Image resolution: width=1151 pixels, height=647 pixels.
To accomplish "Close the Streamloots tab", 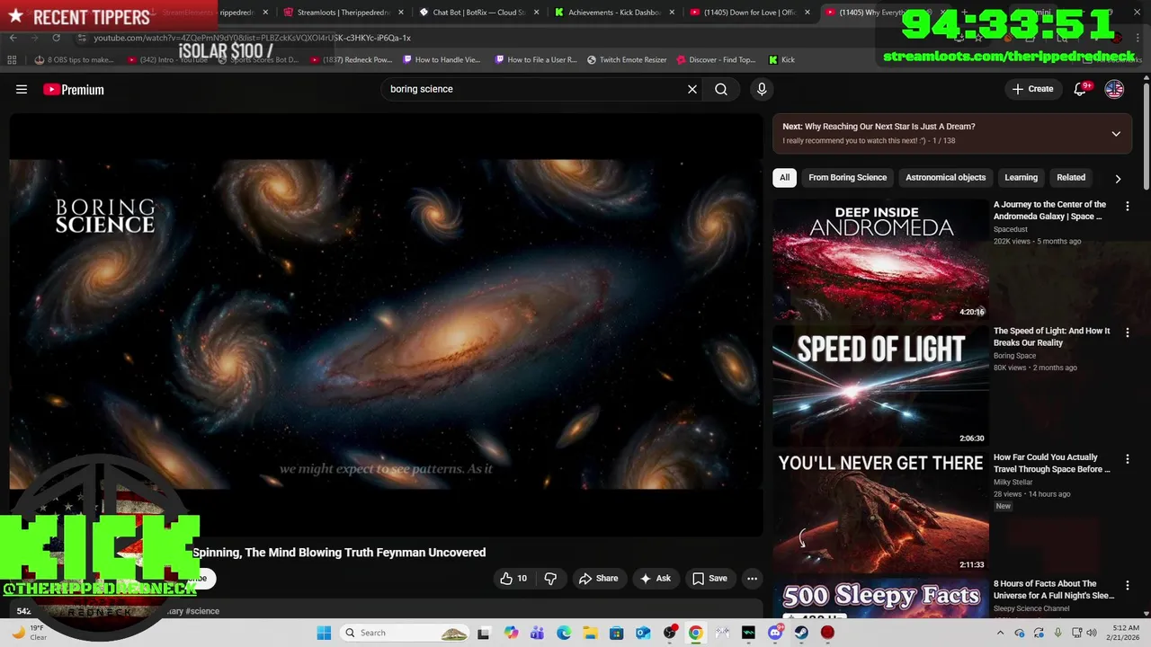I will pos(401,13).
